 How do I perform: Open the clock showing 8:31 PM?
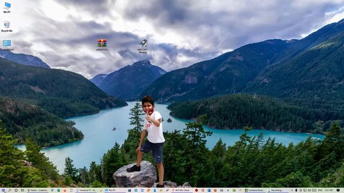click(x=329, y=190)
